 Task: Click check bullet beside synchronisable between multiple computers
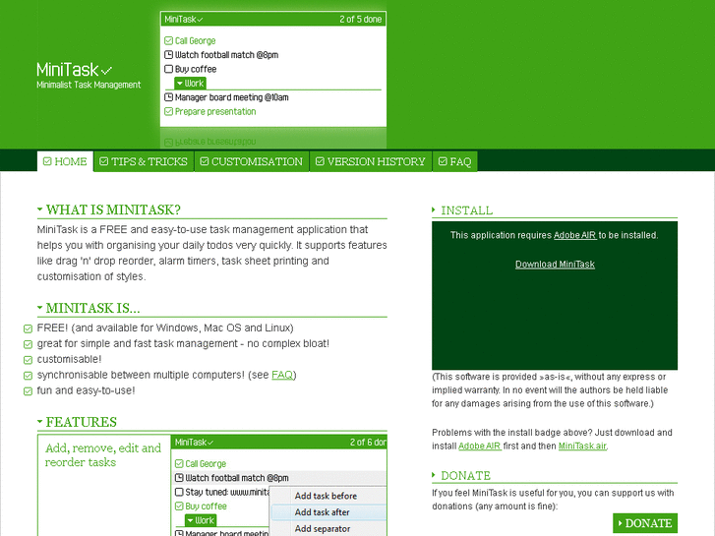pyautogui.click(x=28, y=376)
